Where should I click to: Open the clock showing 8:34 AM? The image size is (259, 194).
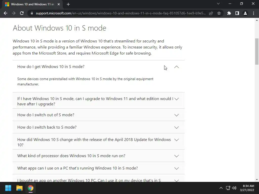tap(247, 188)
